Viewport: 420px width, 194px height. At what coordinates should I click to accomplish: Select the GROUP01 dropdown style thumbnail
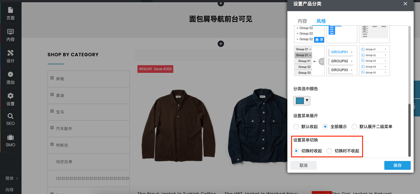(342, 61)
